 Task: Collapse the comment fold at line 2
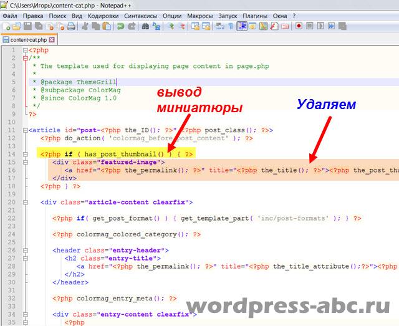pos(25,58)
